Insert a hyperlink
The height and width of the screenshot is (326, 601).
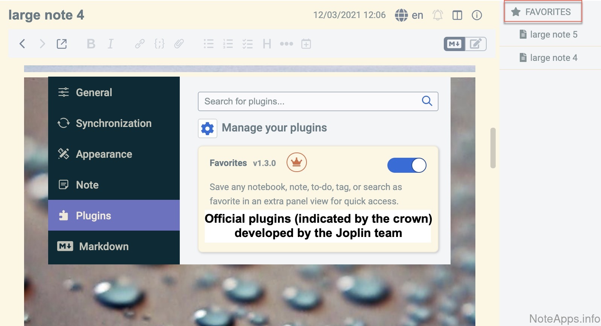[x=140, y=44]
